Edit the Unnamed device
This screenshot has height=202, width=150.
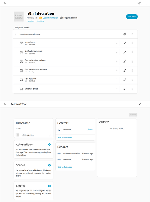click(x=125, y=89)
